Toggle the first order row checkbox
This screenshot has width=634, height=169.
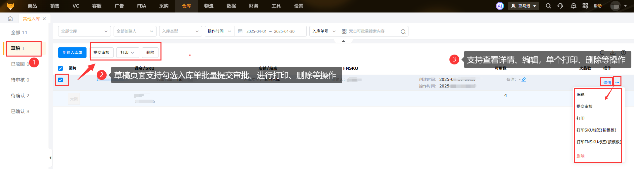[60, 80]
